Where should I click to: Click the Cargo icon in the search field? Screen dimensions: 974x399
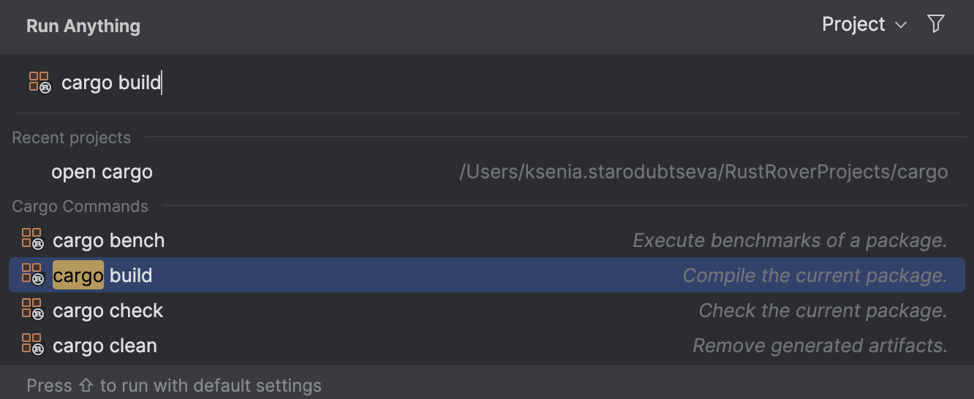[x=39, y=82]
